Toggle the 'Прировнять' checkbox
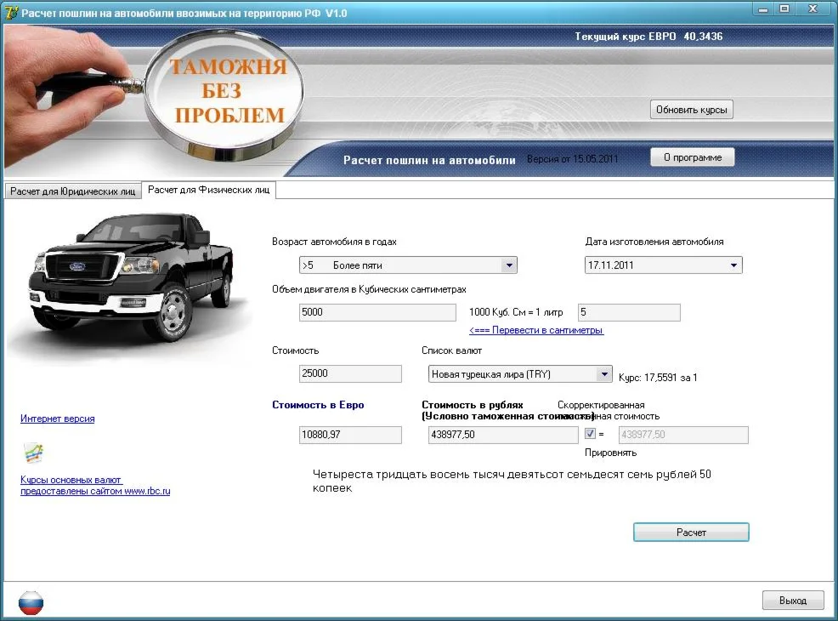The height and width of the screenshot is (621, 838). click(591, 434)
